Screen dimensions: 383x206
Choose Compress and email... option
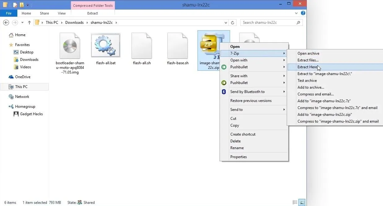pos(335,94)
